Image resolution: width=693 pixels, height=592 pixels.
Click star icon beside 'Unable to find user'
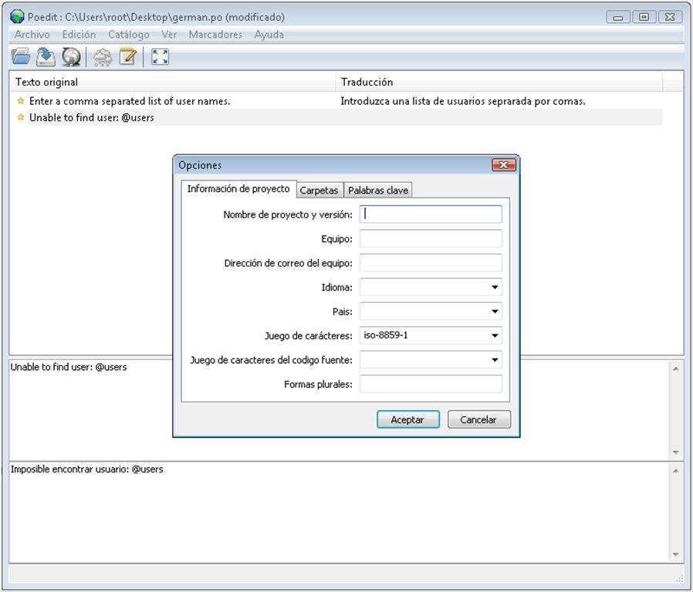click(21, 118)
